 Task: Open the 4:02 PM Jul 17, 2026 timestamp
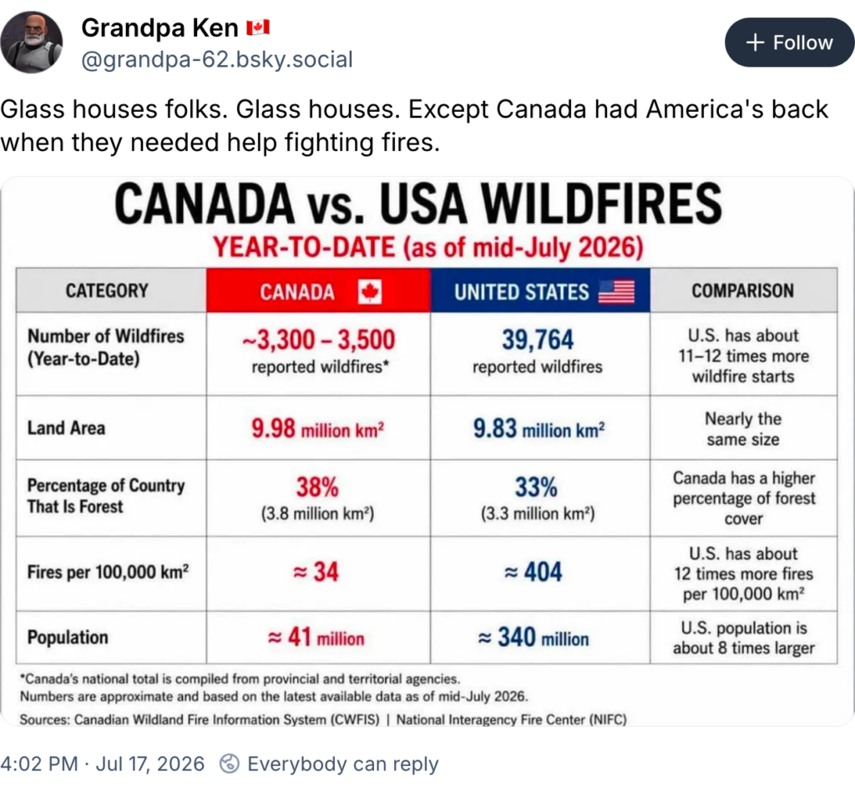click(103, 764)
